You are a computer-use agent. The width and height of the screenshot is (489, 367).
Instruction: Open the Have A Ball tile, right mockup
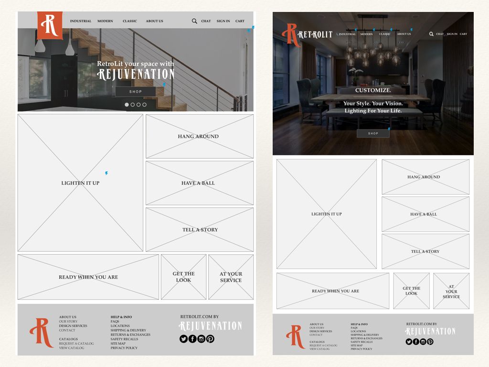click(x=425, y=214)
